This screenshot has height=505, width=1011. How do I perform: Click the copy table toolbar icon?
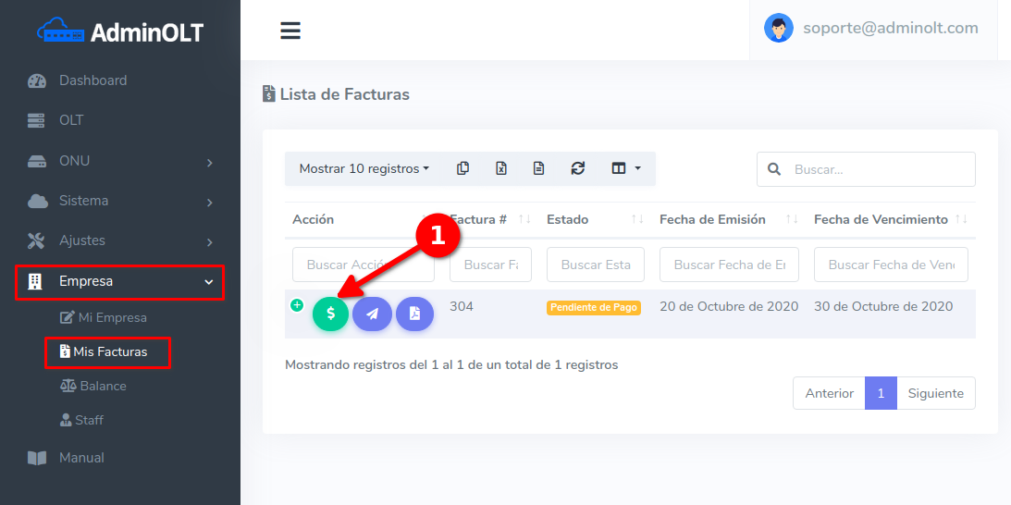tap(463, 168)
